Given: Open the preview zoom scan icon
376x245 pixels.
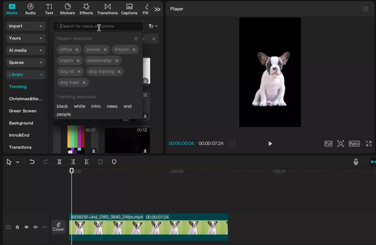Looking at the screenshot, I should [340, 144].
